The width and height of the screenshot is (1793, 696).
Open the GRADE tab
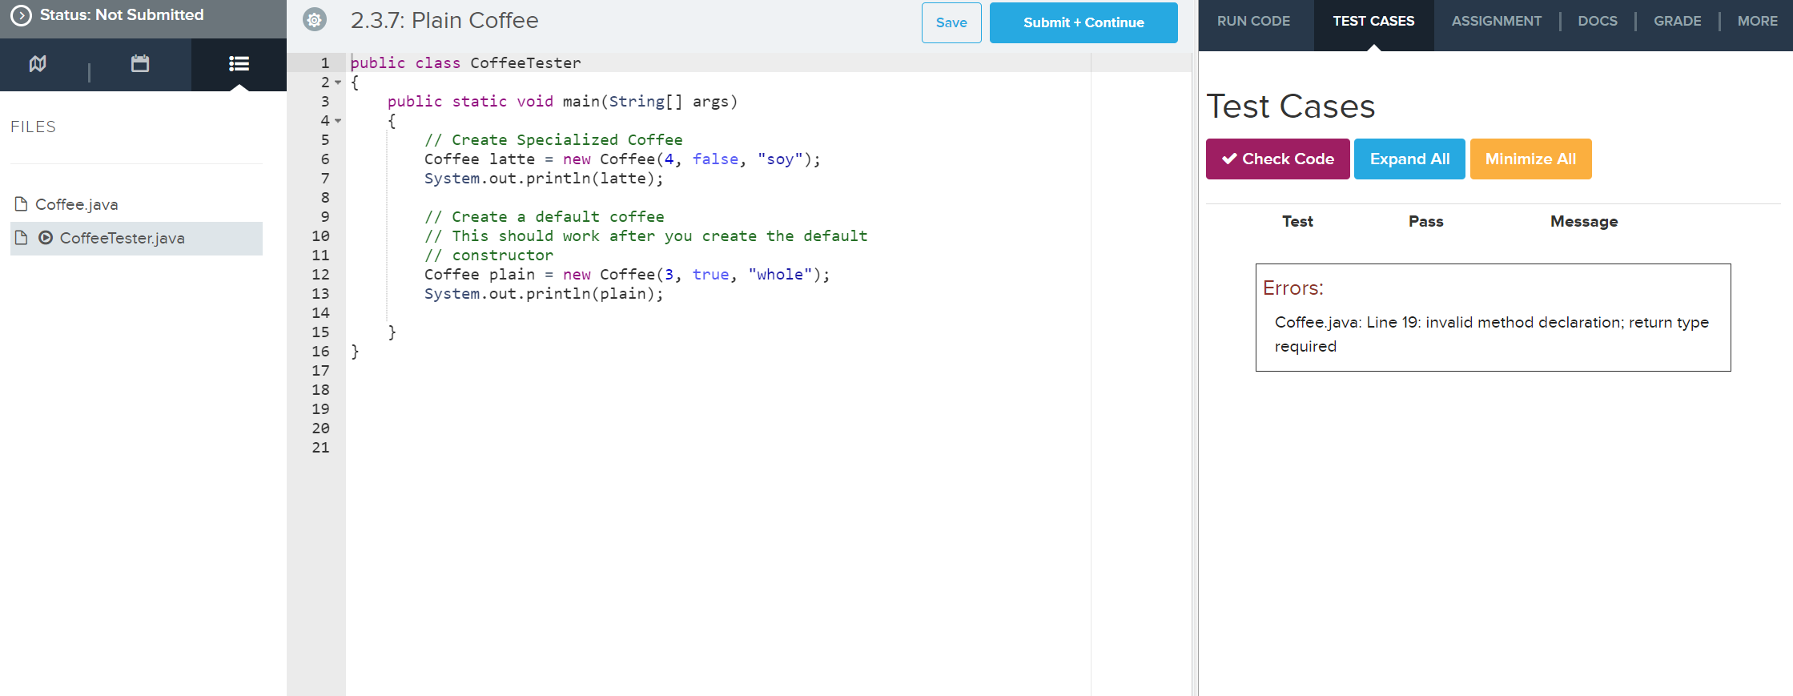pos(1678,22)
